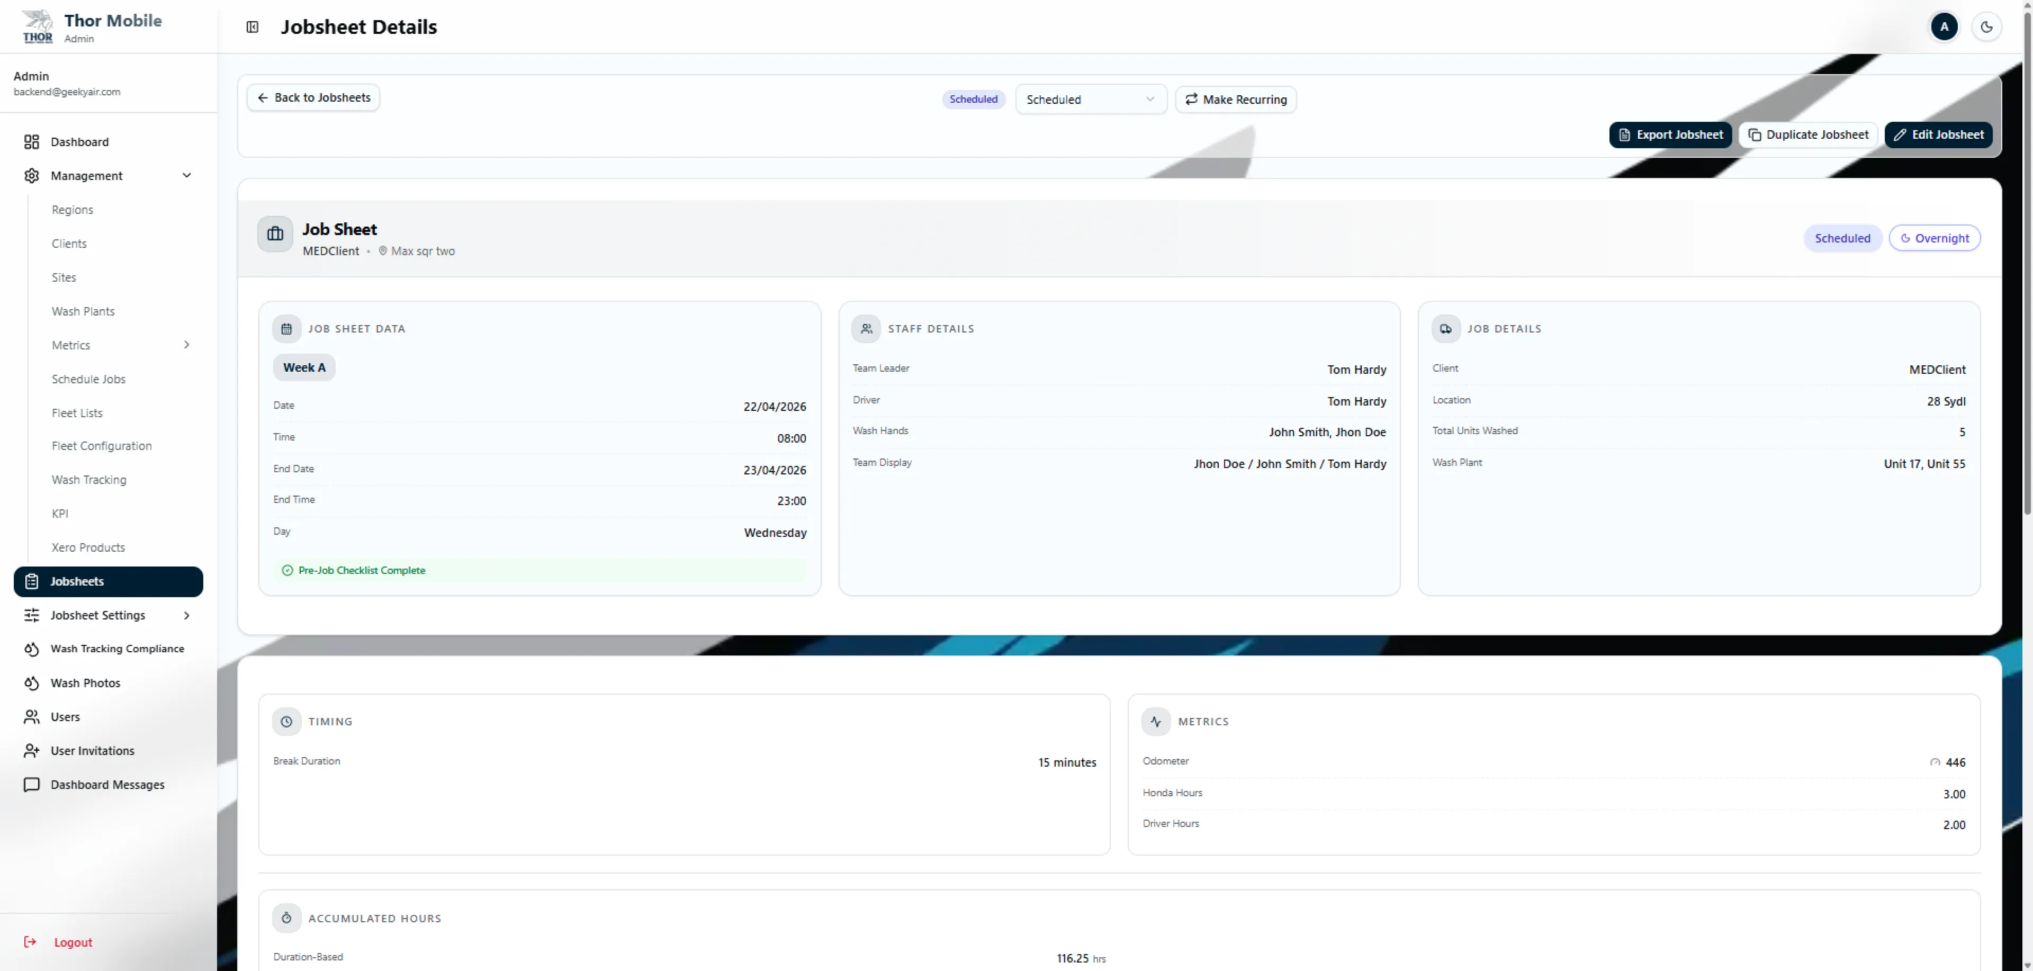Click the User Invitations icon
The width and height of the screenshot is (2033, 971).
[x=32, y=751]
